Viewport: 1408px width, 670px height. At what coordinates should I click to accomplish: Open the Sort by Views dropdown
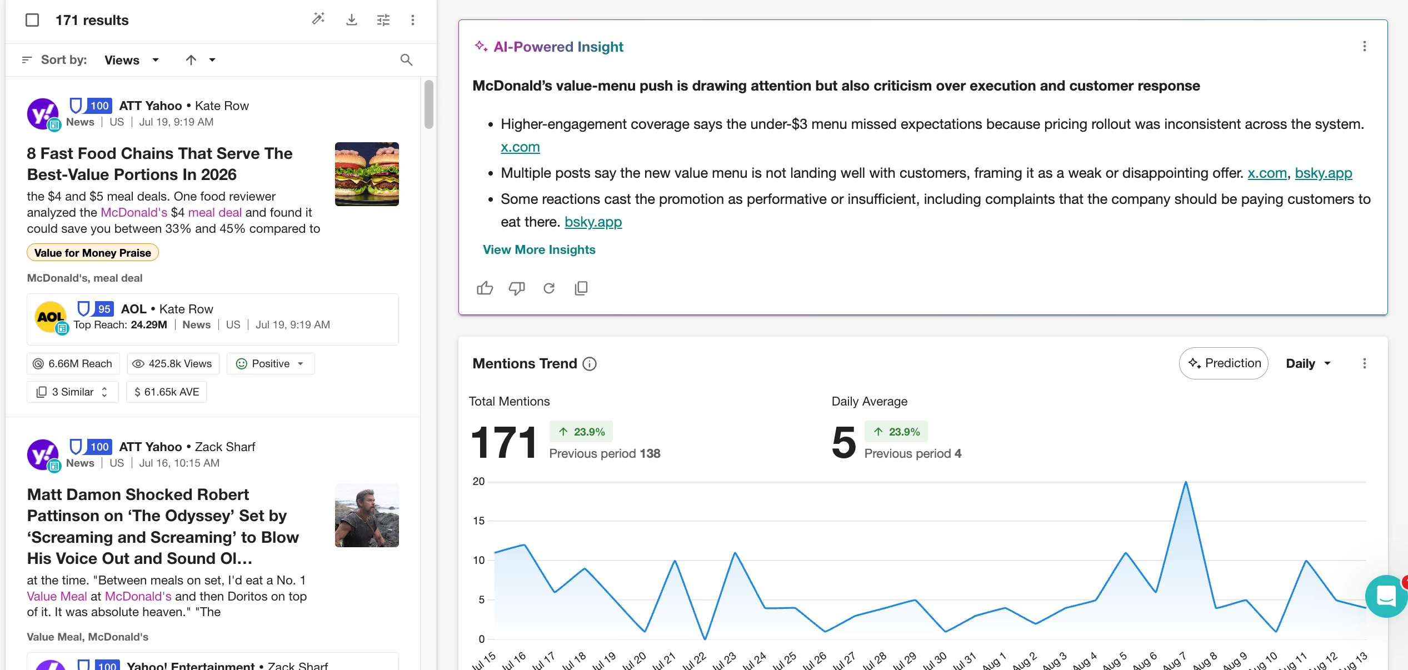pos(132,60)
